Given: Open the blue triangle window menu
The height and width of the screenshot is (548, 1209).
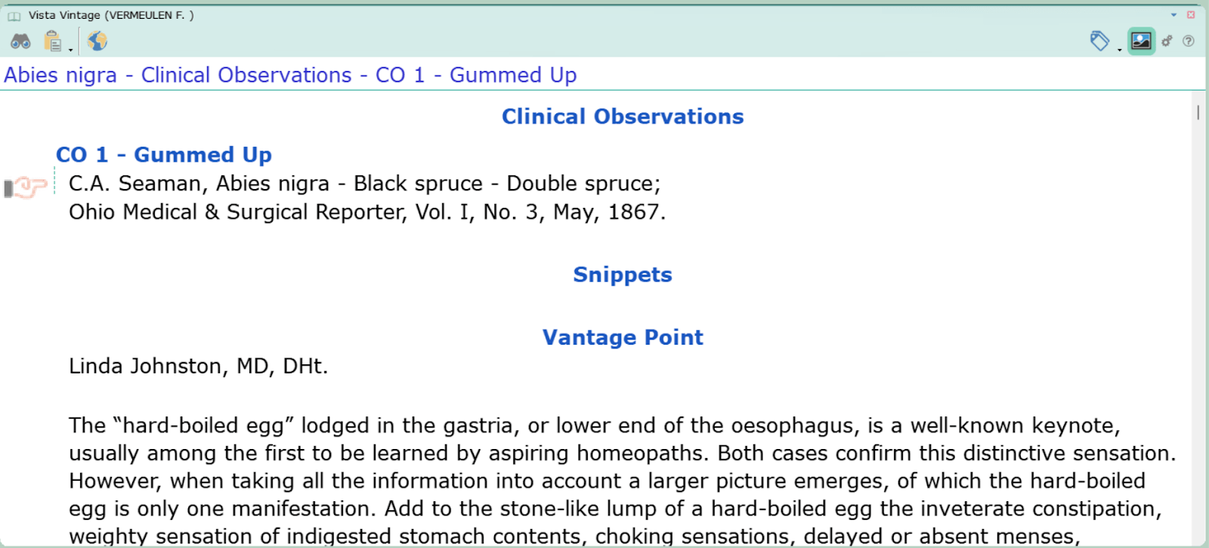Looking at the screenshot, I should click(1173, 14).
